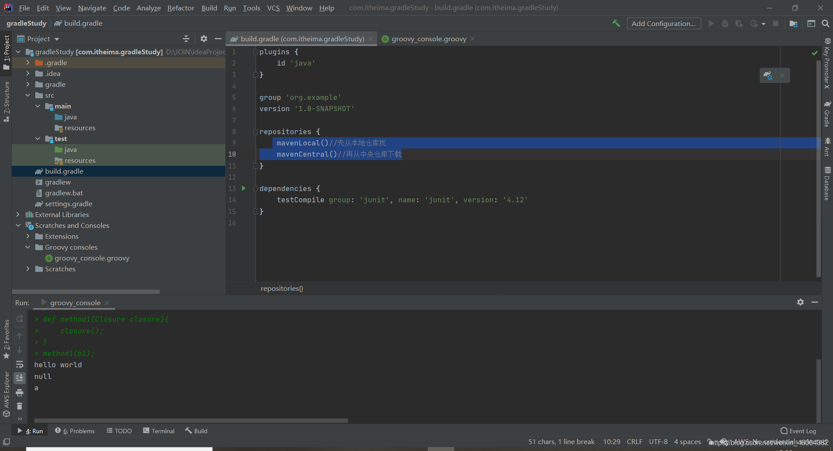Image resolution: width=833 pixels, height=451 pixels.
Task: Collapse the main folder
Action: coord(38,106)
